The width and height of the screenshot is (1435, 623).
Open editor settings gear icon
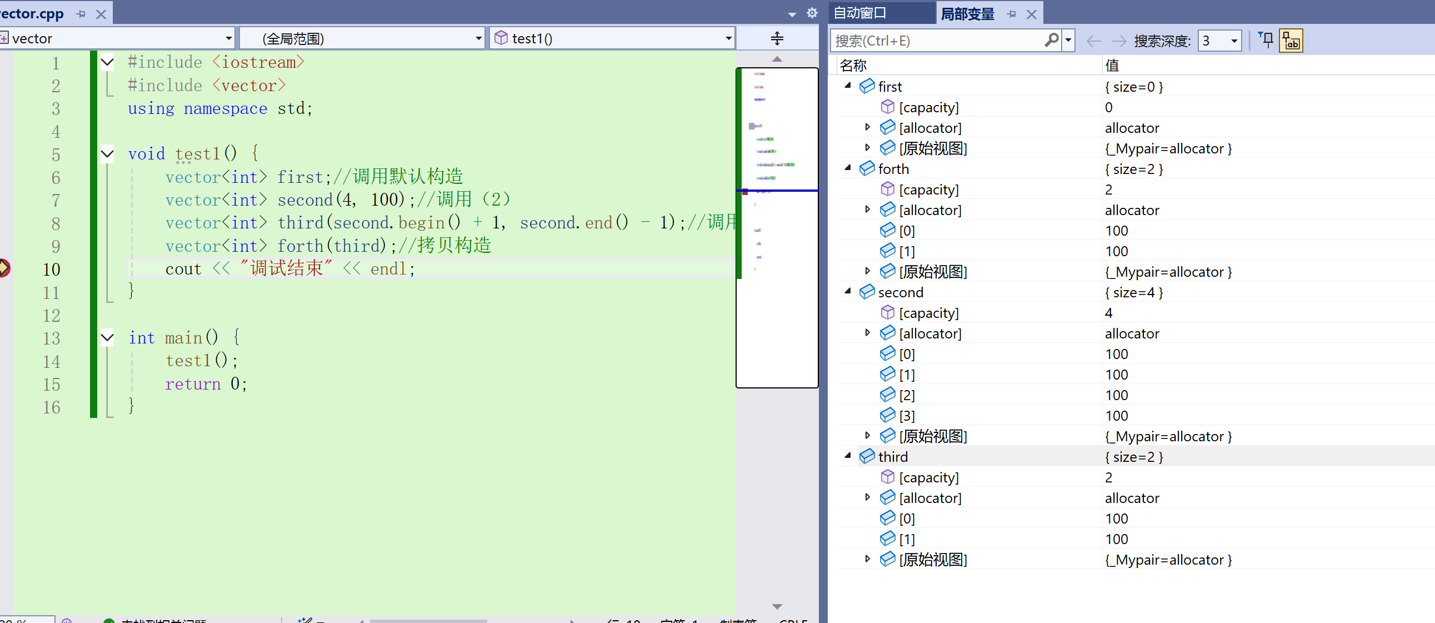812,13
